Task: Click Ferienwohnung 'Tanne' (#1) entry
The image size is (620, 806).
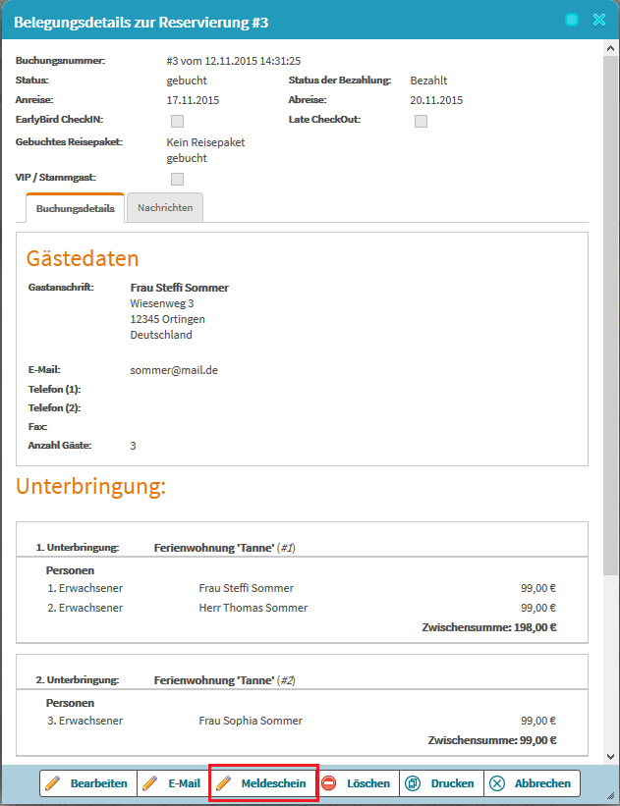Action: [225, 548]
